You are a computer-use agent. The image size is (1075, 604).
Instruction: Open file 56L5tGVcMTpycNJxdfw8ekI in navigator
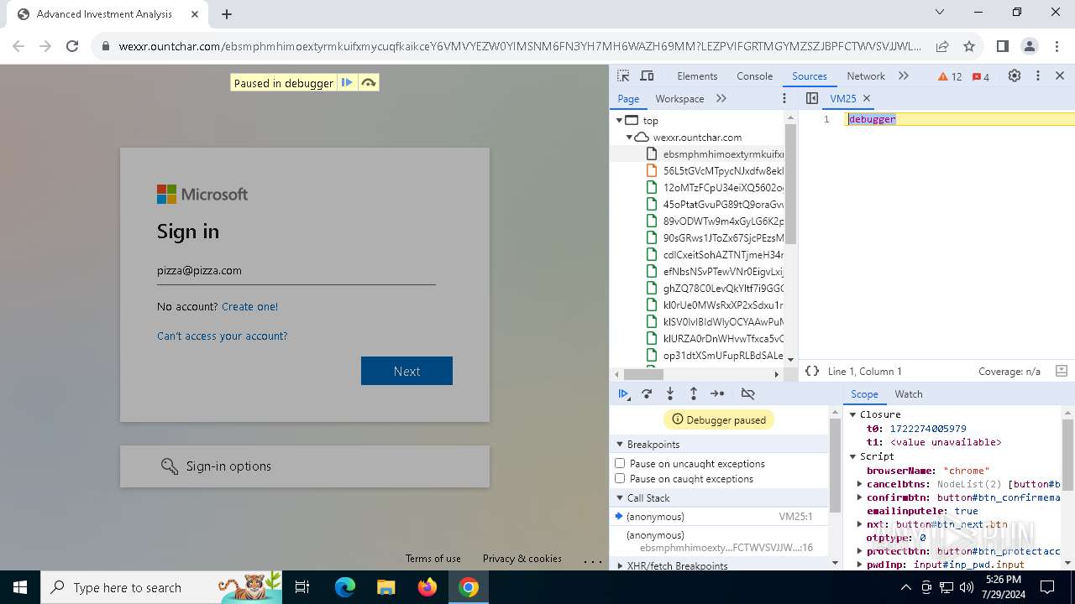pyautogui.click(x=723, y=171)
